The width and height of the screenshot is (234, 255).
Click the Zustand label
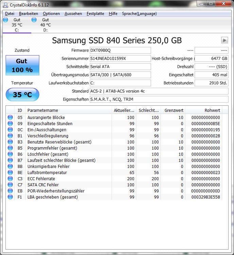[22, 50]
